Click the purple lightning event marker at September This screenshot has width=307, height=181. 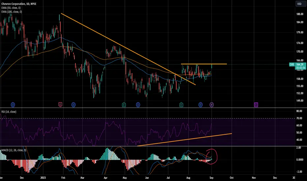click(212, 105)
